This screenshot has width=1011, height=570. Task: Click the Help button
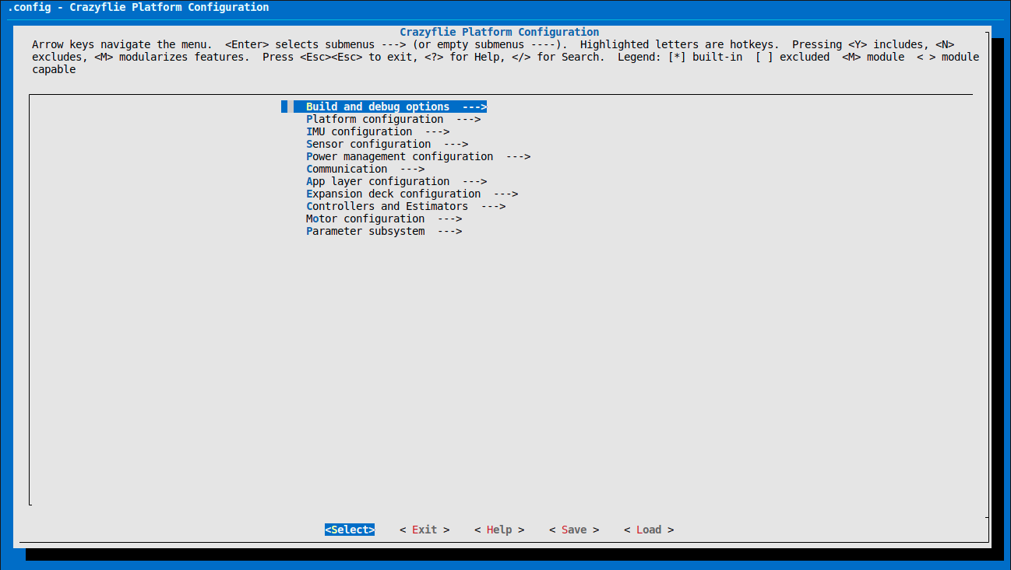point(499,530)
